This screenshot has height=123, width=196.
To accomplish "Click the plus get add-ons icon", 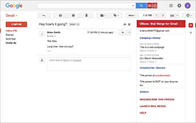I will click(x=191, y=33).
